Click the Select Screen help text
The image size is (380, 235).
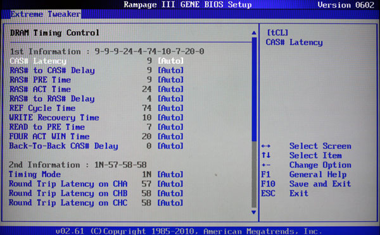pos(320,146)
